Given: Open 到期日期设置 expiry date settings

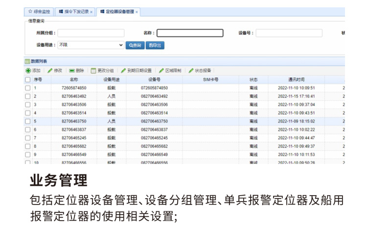Looking at the screenshot, I should point(123,70).
